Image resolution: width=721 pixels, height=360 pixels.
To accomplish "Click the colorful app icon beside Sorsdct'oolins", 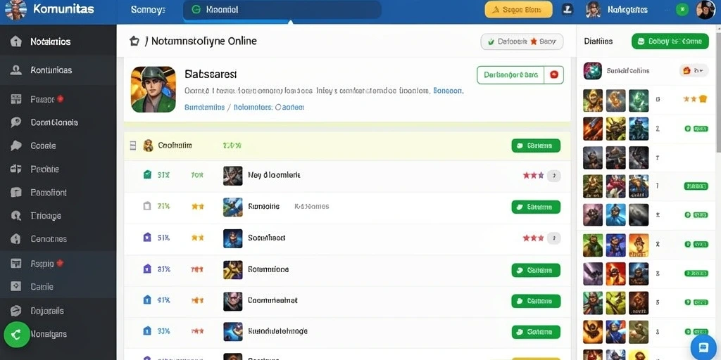I will click(x=593, y=71).
